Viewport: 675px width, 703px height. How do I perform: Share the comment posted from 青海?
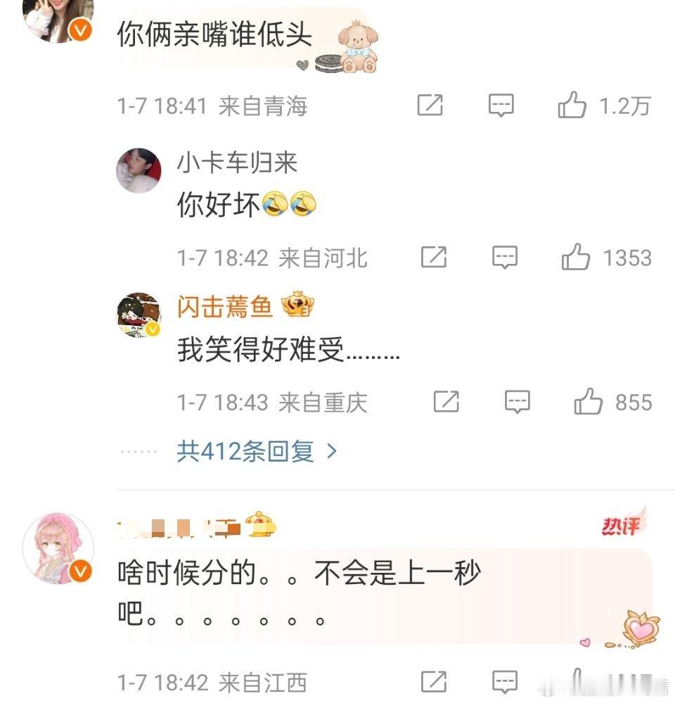[x=430, y=106]
